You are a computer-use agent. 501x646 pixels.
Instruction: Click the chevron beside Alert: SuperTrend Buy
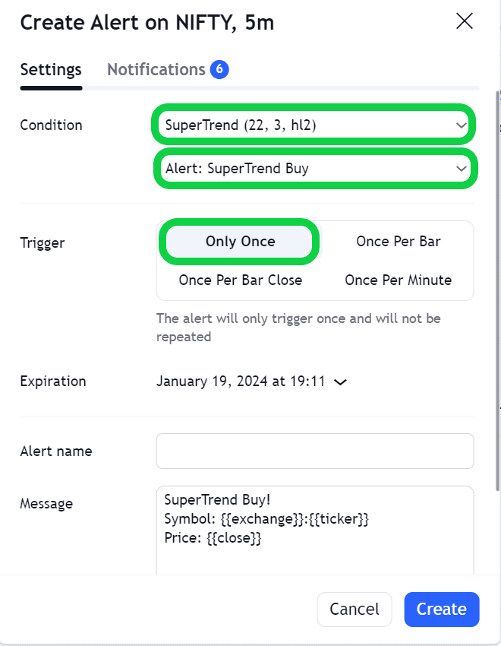click(461, 169)
